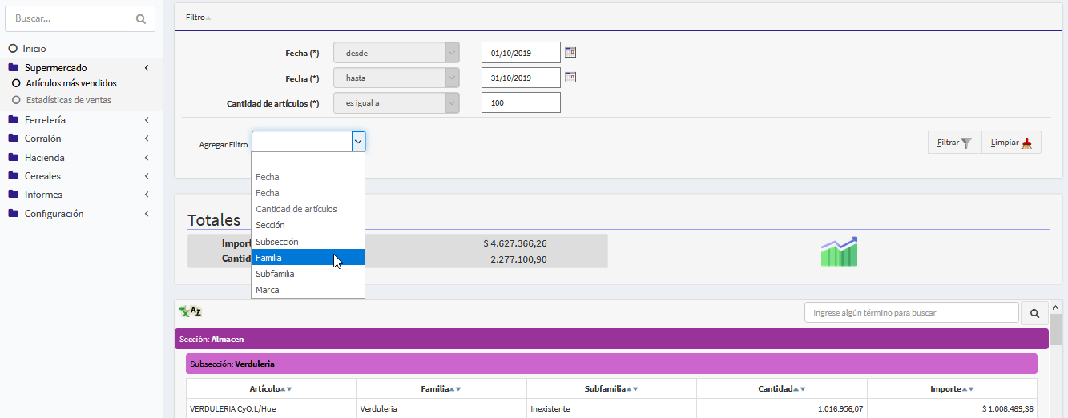
Task: Click the Cantidad de artículos value field
Action: pyautogui.click(x=521, y=103)
